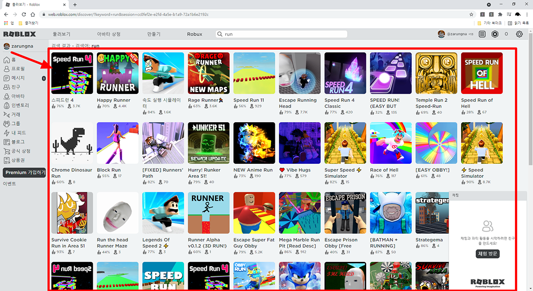This screenshot has height=291, width=533.
Task: Go back in Chrome
Action: [x=6, y=14]
